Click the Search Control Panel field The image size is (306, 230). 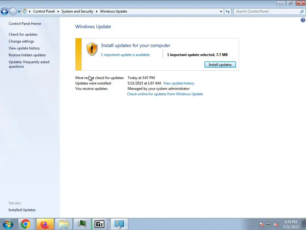click(267, 11)
